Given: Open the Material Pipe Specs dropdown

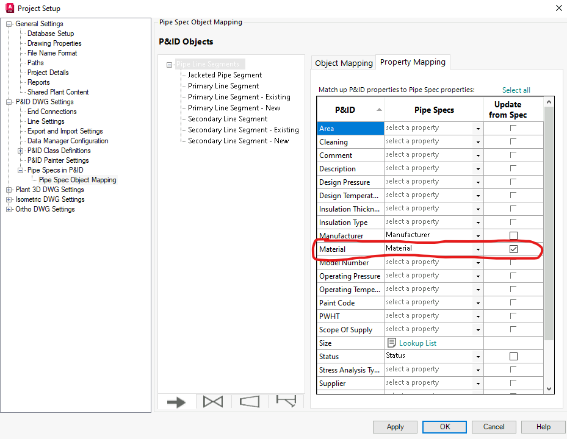Looking at the screenshot, I should click(479, 249).
